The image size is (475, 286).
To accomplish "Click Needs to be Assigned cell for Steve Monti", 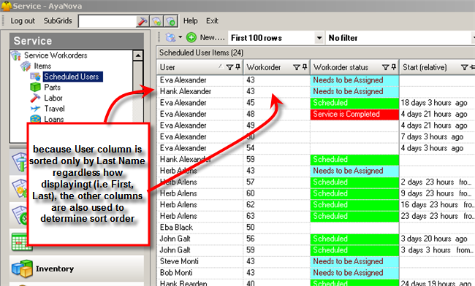I will [x=354, y=261].
